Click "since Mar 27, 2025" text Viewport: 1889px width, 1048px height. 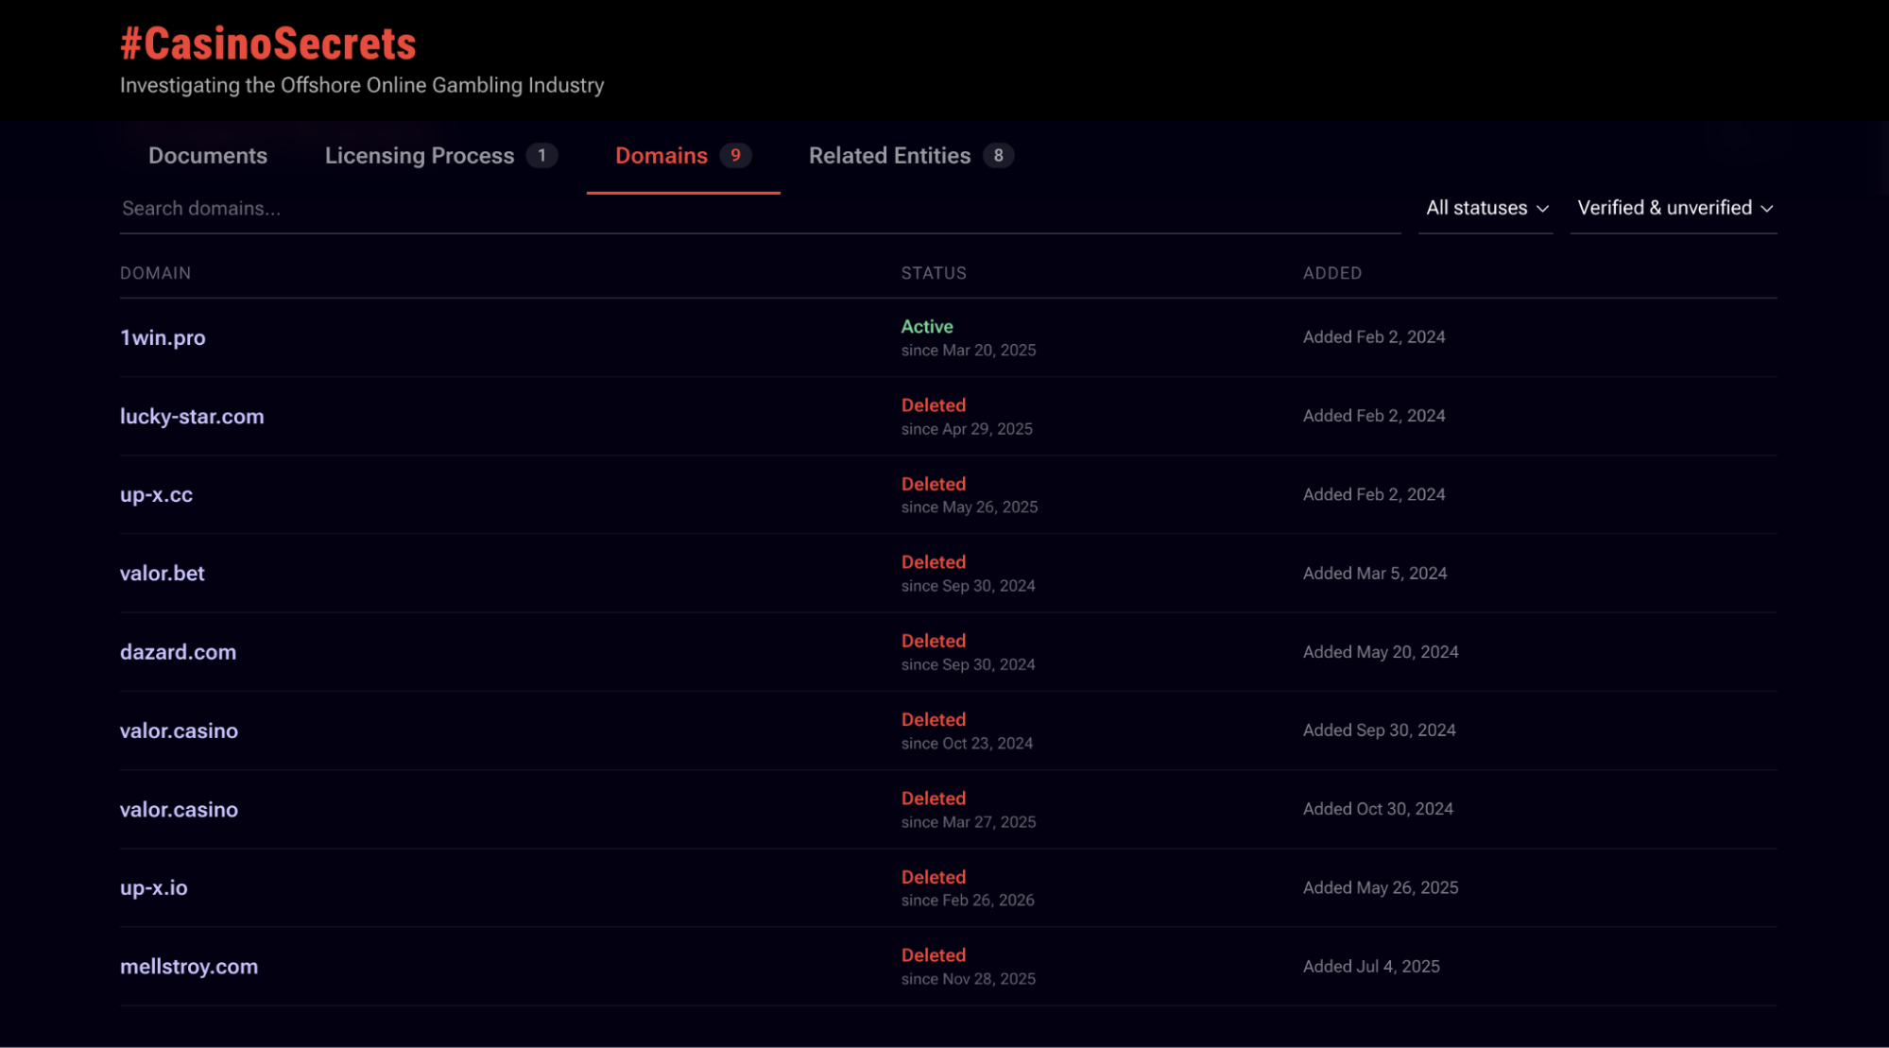tap(969, 822)
